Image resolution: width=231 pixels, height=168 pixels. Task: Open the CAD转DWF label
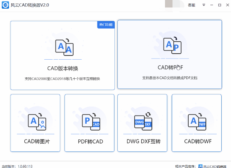pyautogui.click(x=198, y=141)
